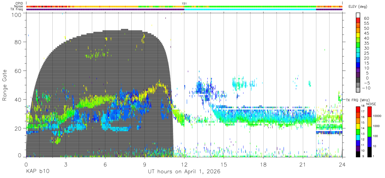Screen dimensions: 385x178
Task: Click the 9 label on TX FRQ legend
Action: 363,156
